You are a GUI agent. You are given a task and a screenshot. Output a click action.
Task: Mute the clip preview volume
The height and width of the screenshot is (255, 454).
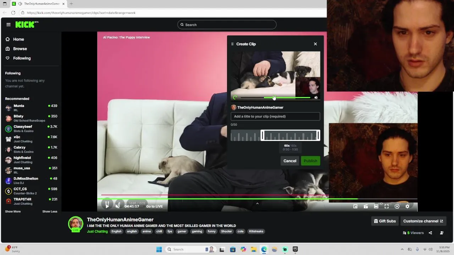pos(316,97)
